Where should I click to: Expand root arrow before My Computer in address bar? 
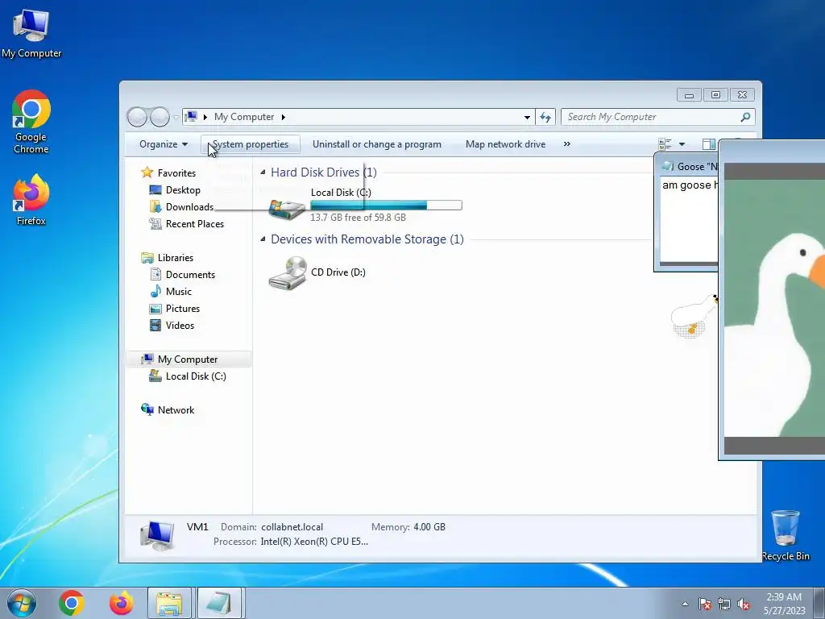pos(205,117)
